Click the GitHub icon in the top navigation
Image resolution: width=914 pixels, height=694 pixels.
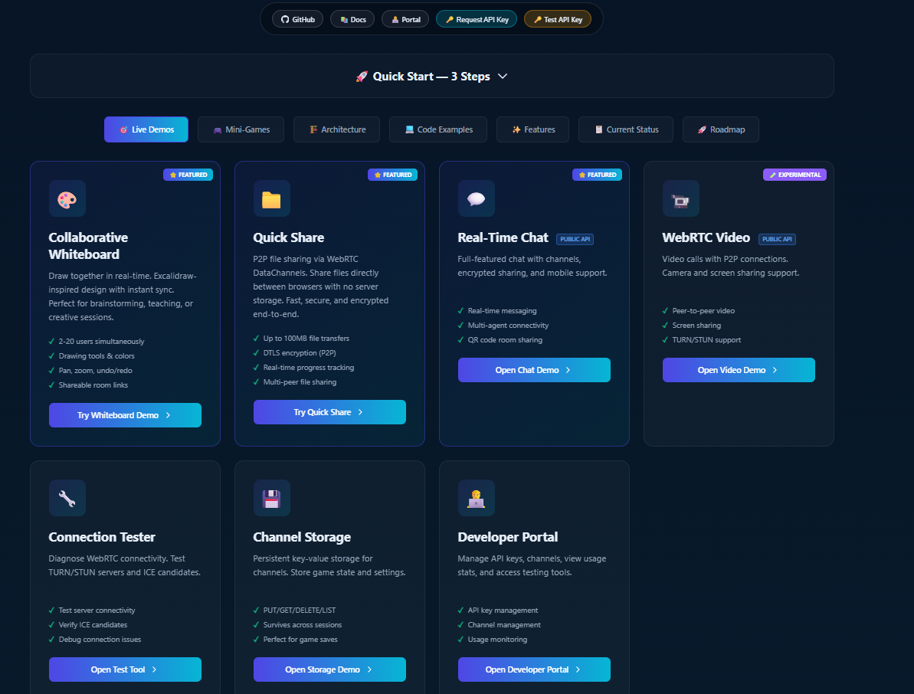[x=284, y=18]
